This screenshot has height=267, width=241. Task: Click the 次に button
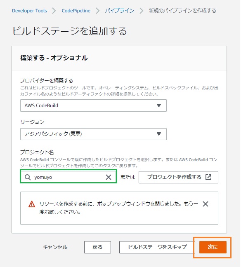pyautogui.click(x=213, y=247)
